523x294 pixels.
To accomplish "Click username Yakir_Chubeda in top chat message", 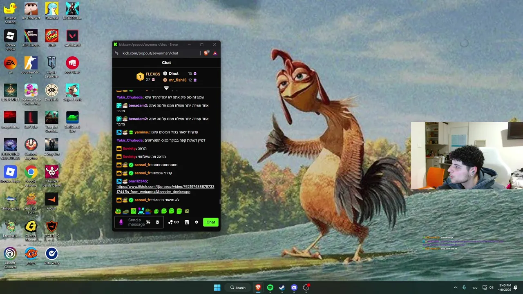I will [130, 97].
